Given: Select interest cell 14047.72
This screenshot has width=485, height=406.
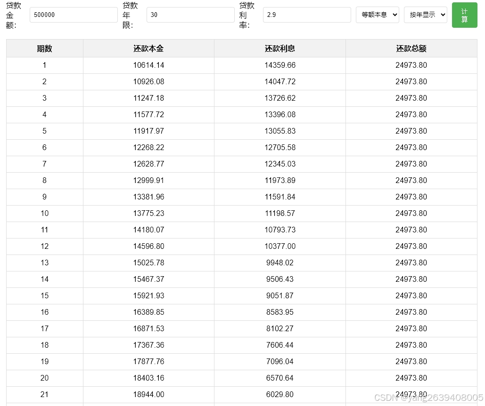Looking at the screenshot, I should pyautogui.click(x=280, y=81).
